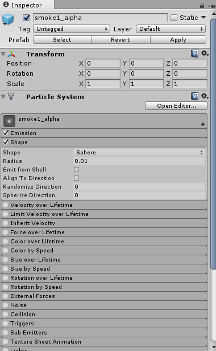Click the Emission module header label
216x351 pixels.
pyautogui.click(x=23, y=133)
